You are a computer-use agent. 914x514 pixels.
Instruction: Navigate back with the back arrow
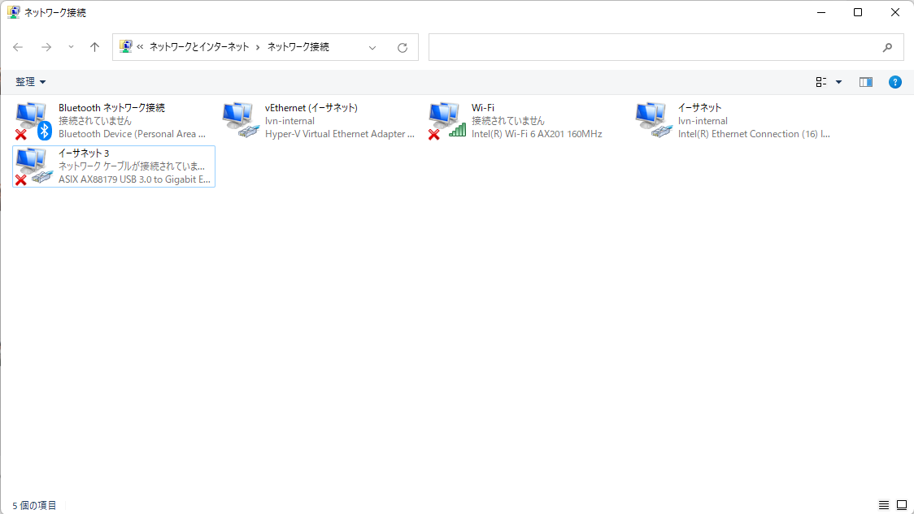18,47
